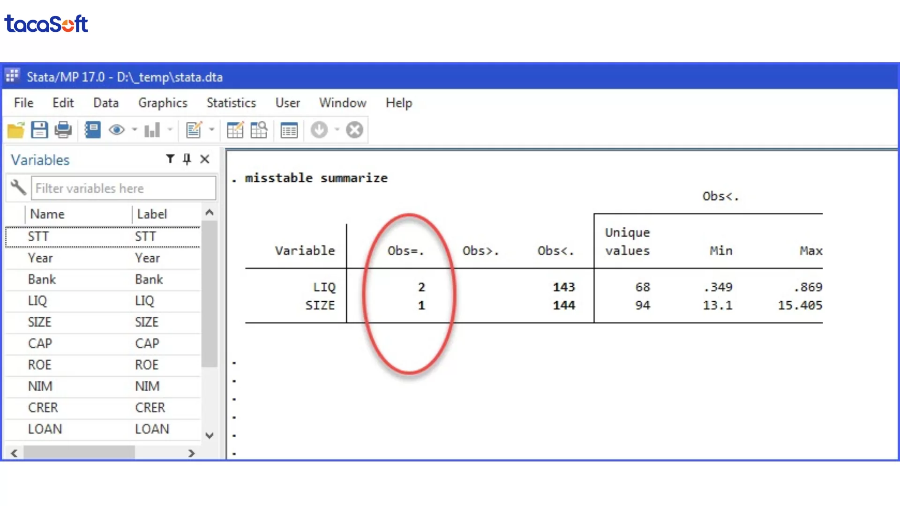Click the Break red X icon
900x506 pixels.
[x=354, y=130]
